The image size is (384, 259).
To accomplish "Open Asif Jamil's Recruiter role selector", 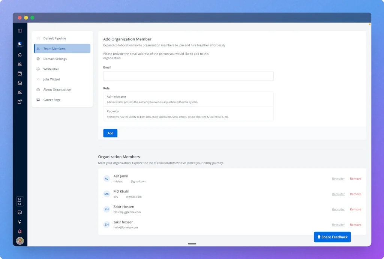I will click(338, 179).
